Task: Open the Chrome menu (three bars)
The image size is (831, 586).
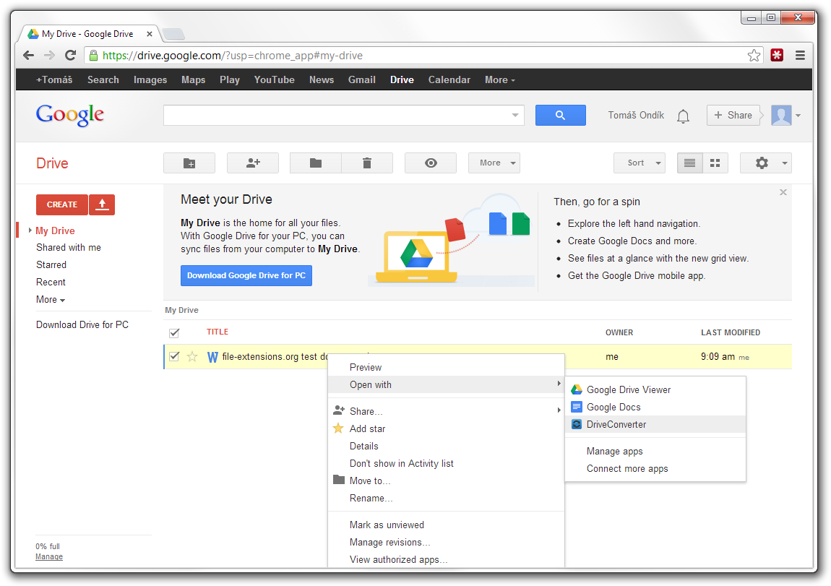Action: pos(800,55)
